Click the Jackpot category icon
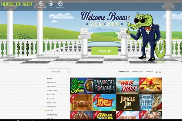 (45, 111)
